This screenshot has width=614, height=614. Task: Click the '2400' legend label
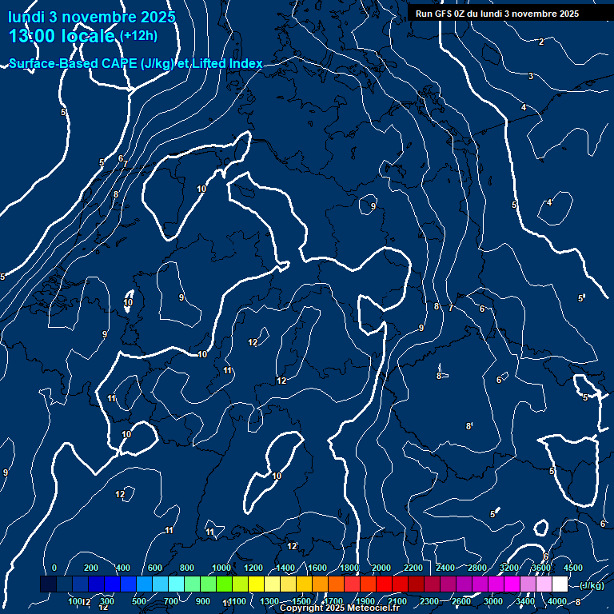coord(445,568)
